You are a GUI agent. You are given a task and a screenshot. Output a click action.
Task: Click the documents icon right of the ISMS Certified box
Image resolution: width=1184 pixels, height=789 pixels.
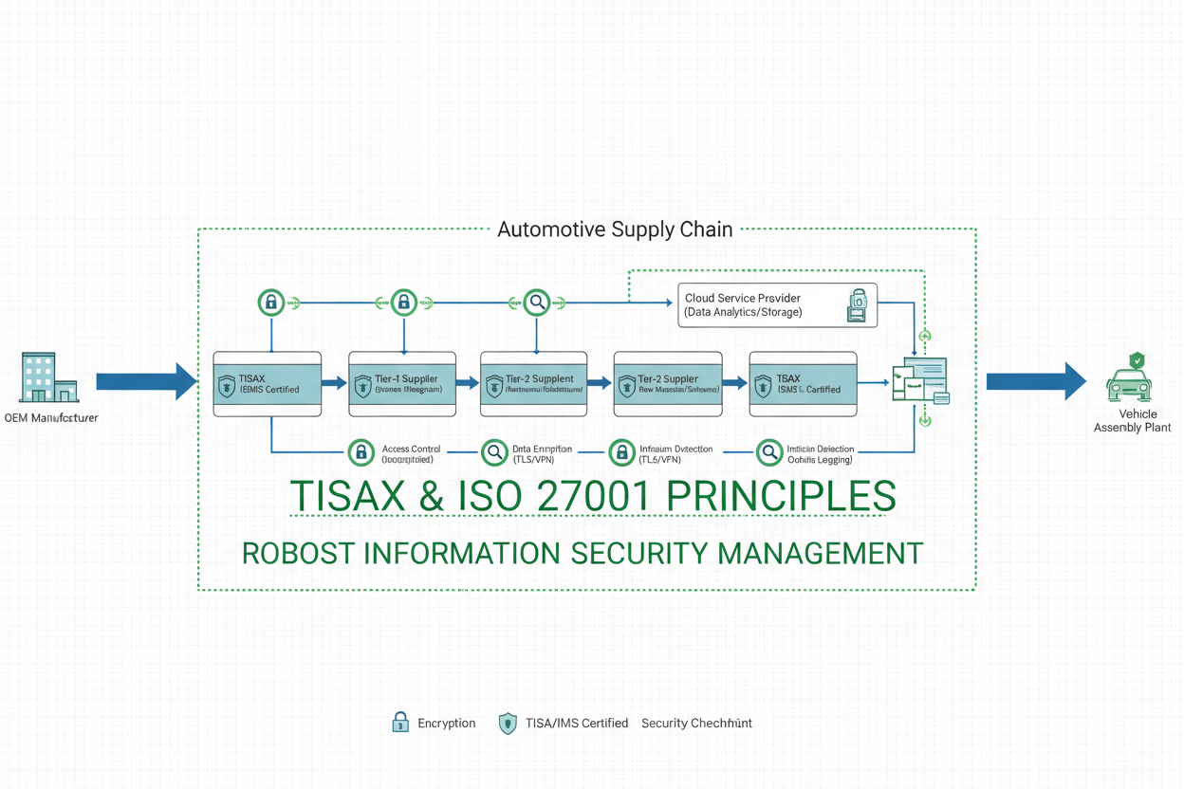tap(919, 381)
